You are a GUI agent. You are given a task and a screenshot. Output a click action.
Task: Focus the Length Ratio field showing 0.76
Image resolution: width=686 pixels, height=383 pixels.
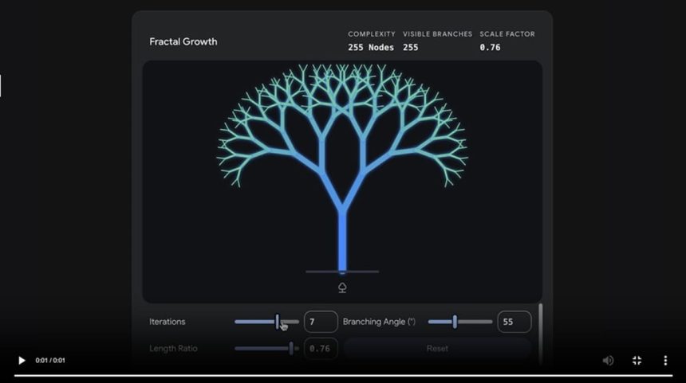(321, 349)
